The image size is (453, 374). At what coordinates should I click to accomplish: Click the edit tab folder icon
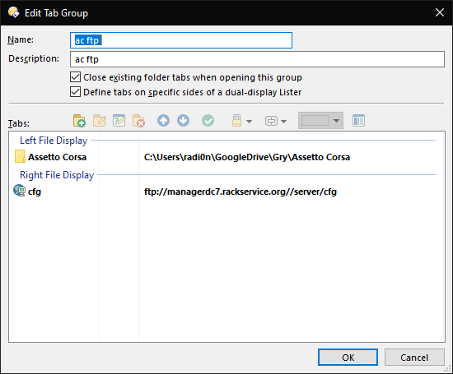100,121
